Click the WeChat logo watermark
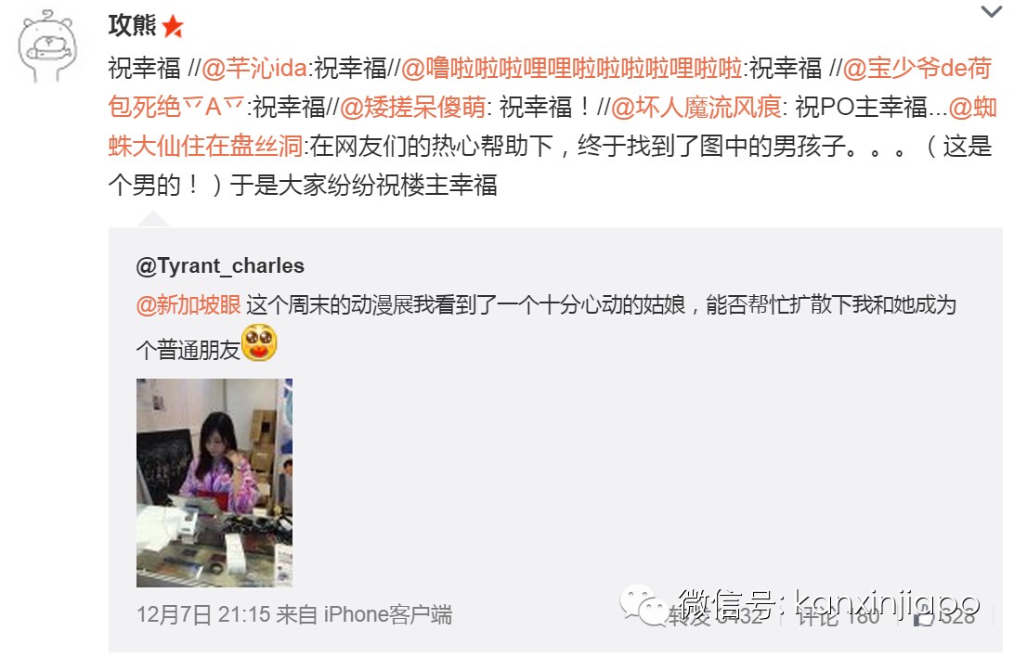Screen dimensions: 1014x657 point(643,604)
